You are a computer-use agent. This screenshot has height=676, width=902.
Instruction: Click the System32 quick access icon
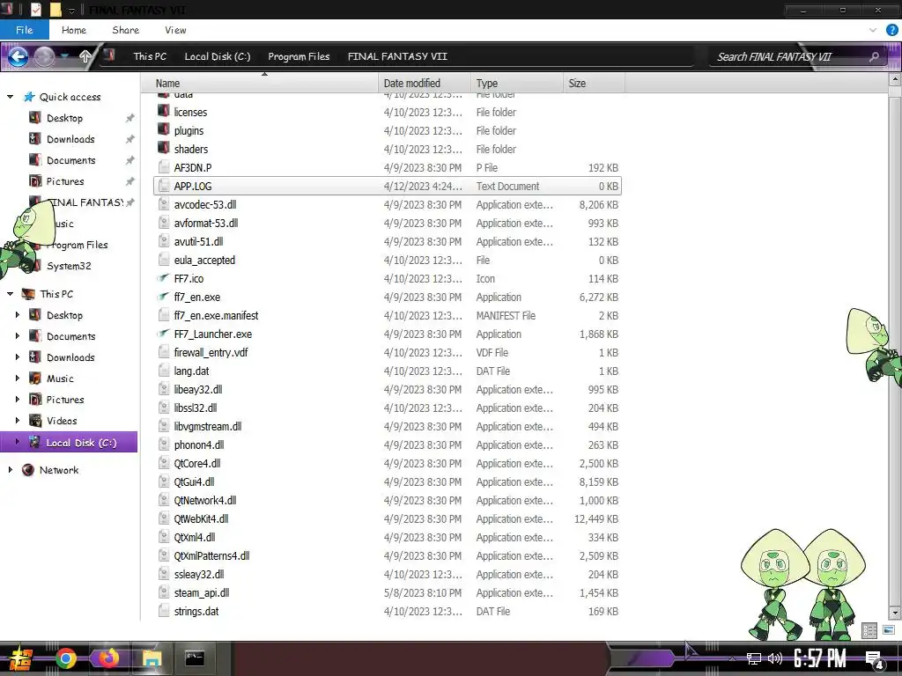click(35, 266)
